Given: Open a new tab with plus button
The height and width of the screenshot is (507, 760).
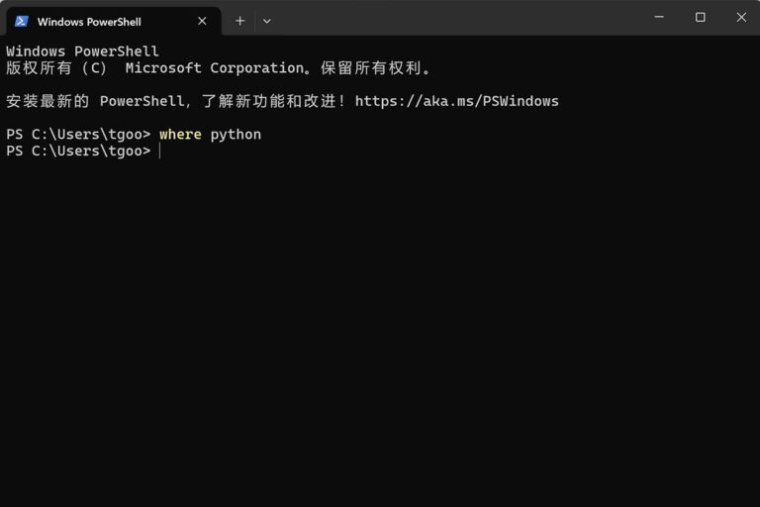Looking at the screenshot, I should (x=239, y=22).
